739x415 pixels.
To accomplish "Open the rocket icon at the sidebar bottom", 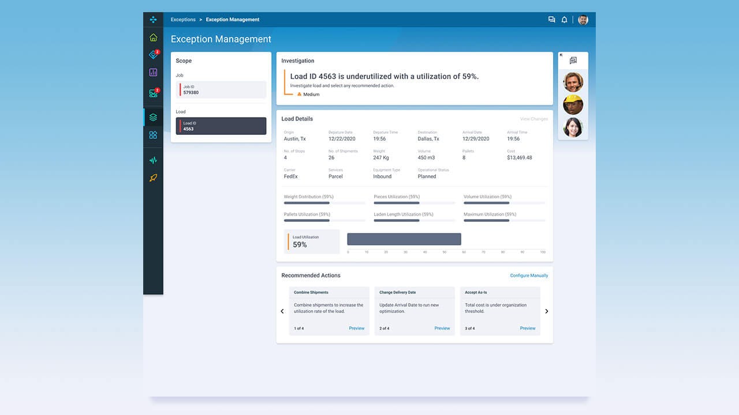I will 153,178.
